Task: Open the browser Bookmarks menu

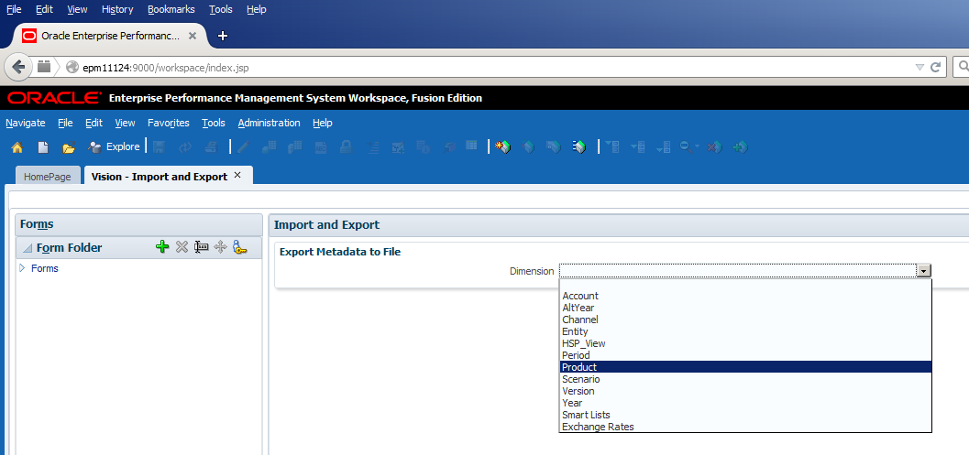Action: (171, 9)
